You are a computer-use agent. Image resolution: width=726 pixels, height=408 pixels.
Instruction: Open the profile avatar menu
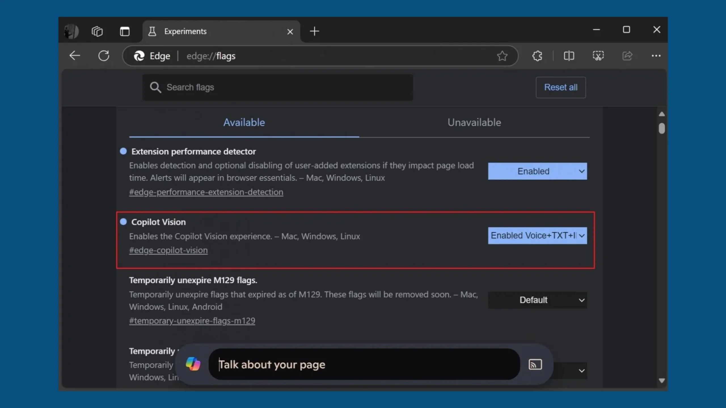pyautogui.click(x=71, y=31)
